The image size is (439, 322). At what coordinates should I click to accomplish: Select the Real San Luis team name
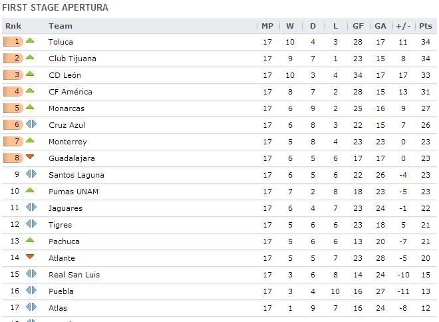point(74,275)
